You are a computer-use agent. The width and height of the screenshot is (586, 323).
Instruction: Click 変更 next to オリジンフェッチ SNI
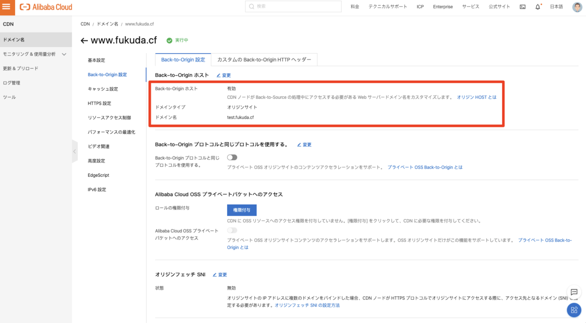(x=220, y=275)
